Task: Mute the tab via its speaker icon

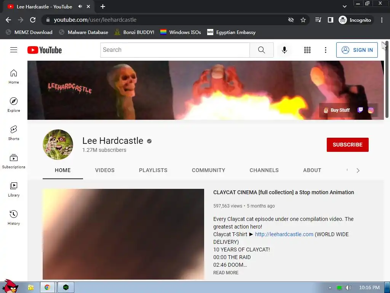Action: [80, 6]
